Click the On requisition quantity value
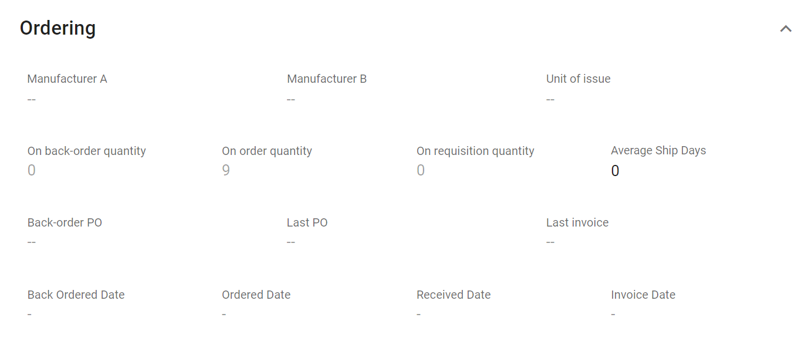Image resolution: width=812 pixels, height=358 pixels. click(421, 171)
